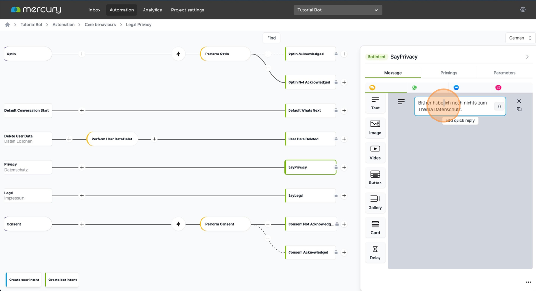The width and height of the screenshot is (536, 291).
Task: Go to home via breadcrumb house icon
Action: tap(7, 24)
